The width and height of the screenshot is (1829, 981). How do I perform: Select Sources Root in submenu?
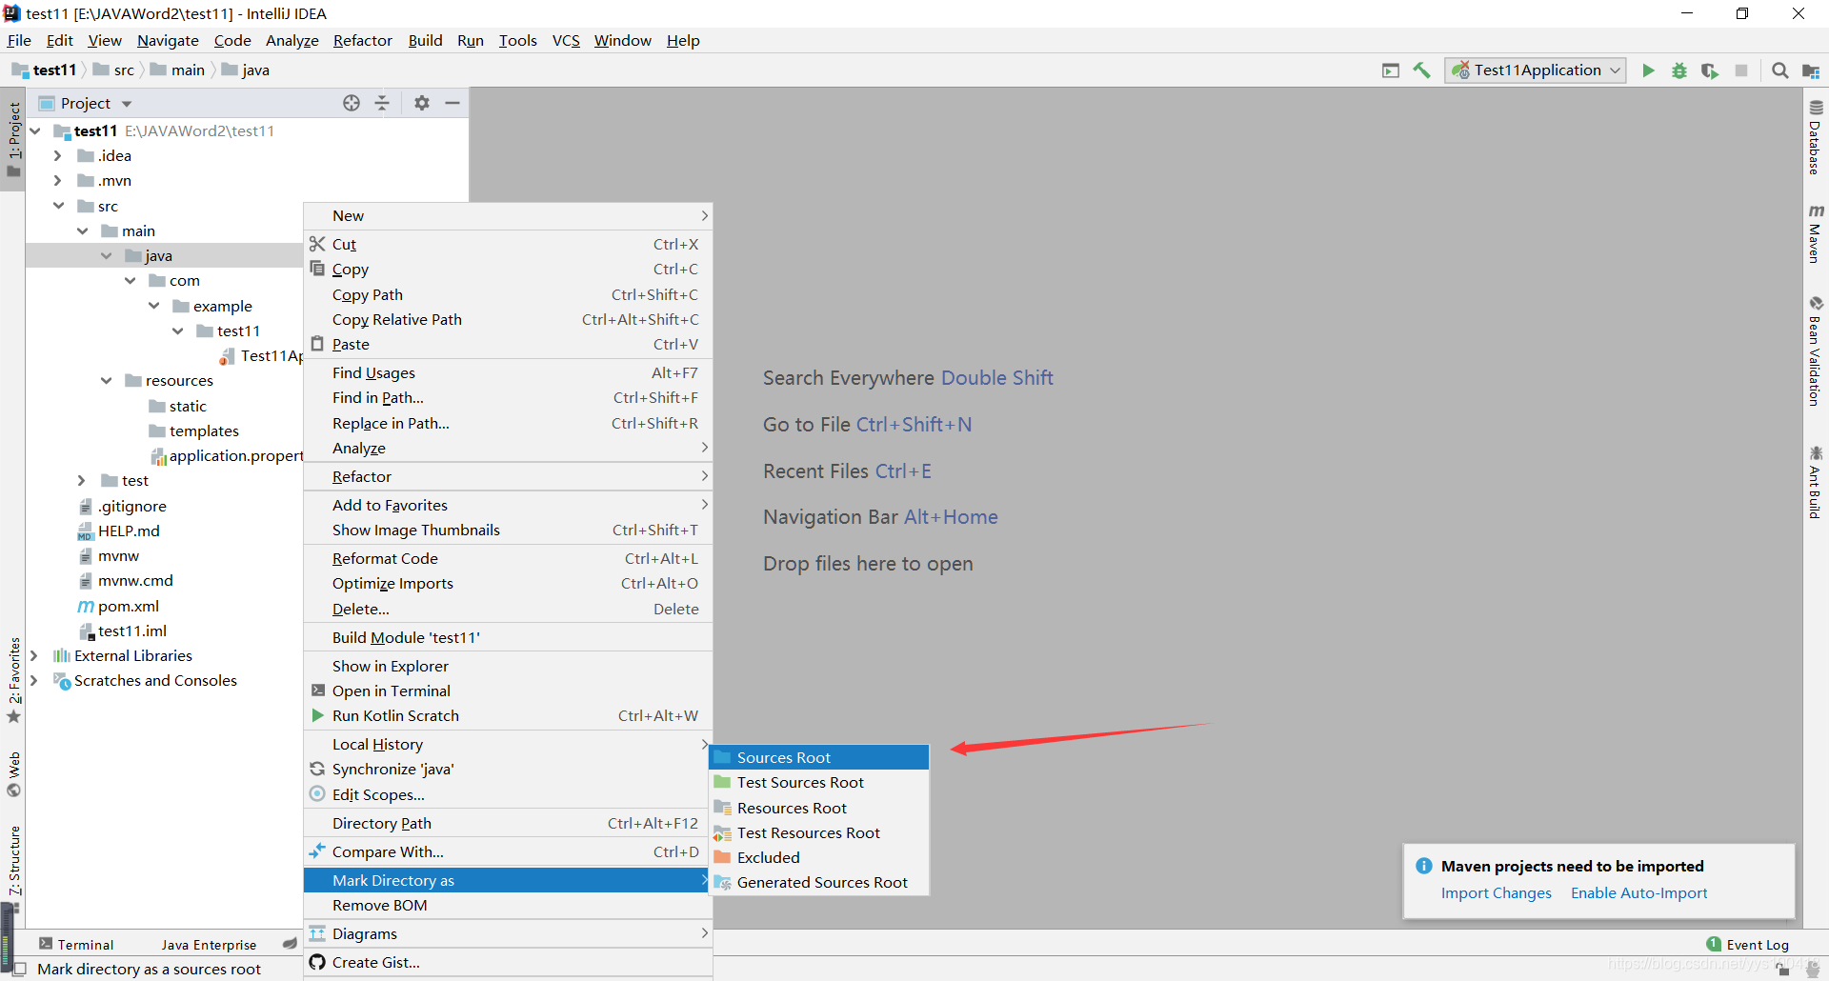(819, 757)
